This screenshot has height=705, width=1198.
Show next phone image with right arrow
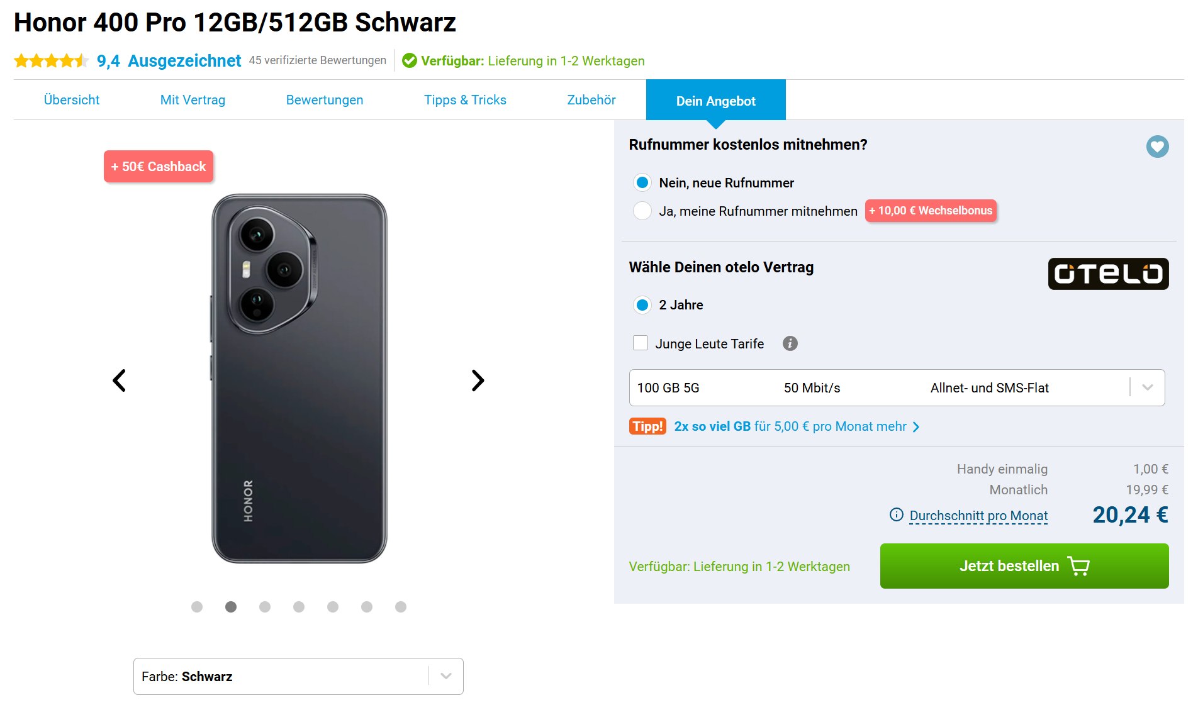[478, 380]
